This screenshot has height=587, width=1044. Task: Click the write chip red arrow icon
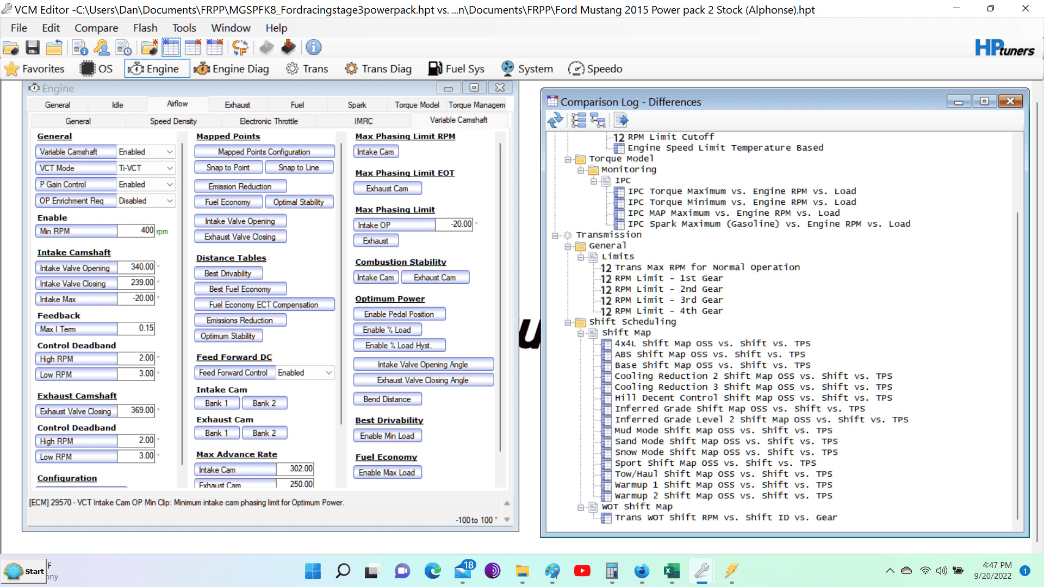(x=288, y=48)
